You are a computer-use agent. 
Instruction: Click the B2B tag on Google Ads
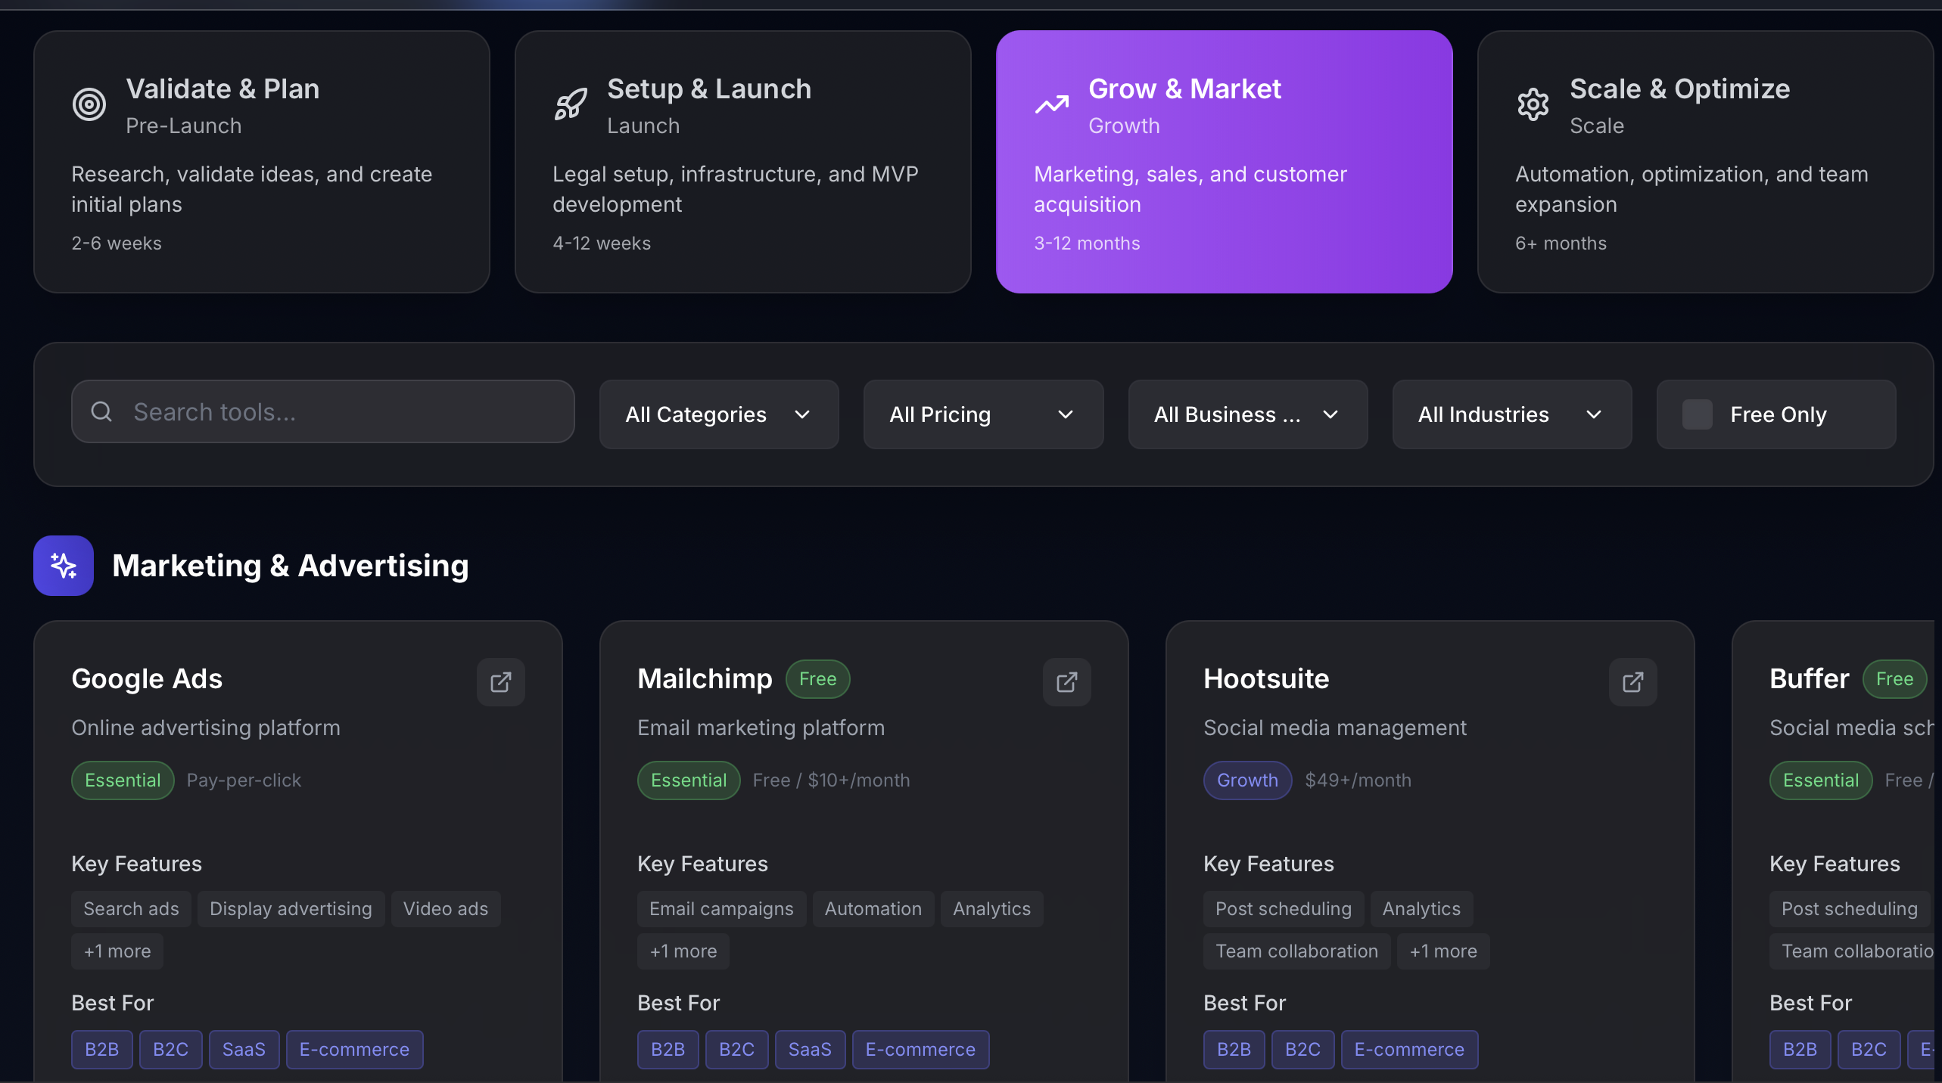coord(102,1050)
